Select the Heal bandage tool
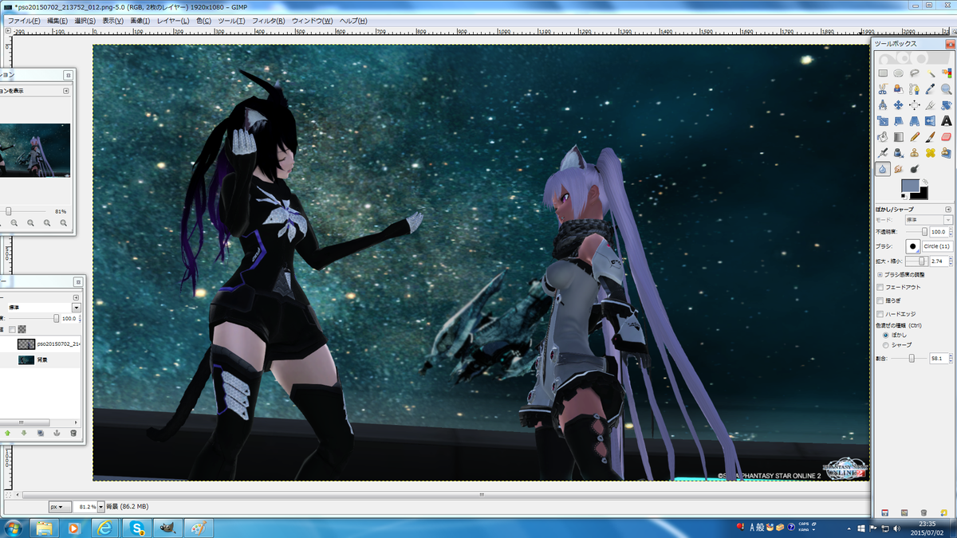The image size is (957, 538). point(931,152)
